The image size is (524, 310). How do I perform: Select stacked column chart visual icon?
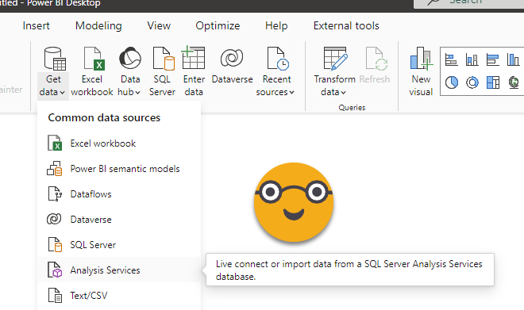coord(472,60)
